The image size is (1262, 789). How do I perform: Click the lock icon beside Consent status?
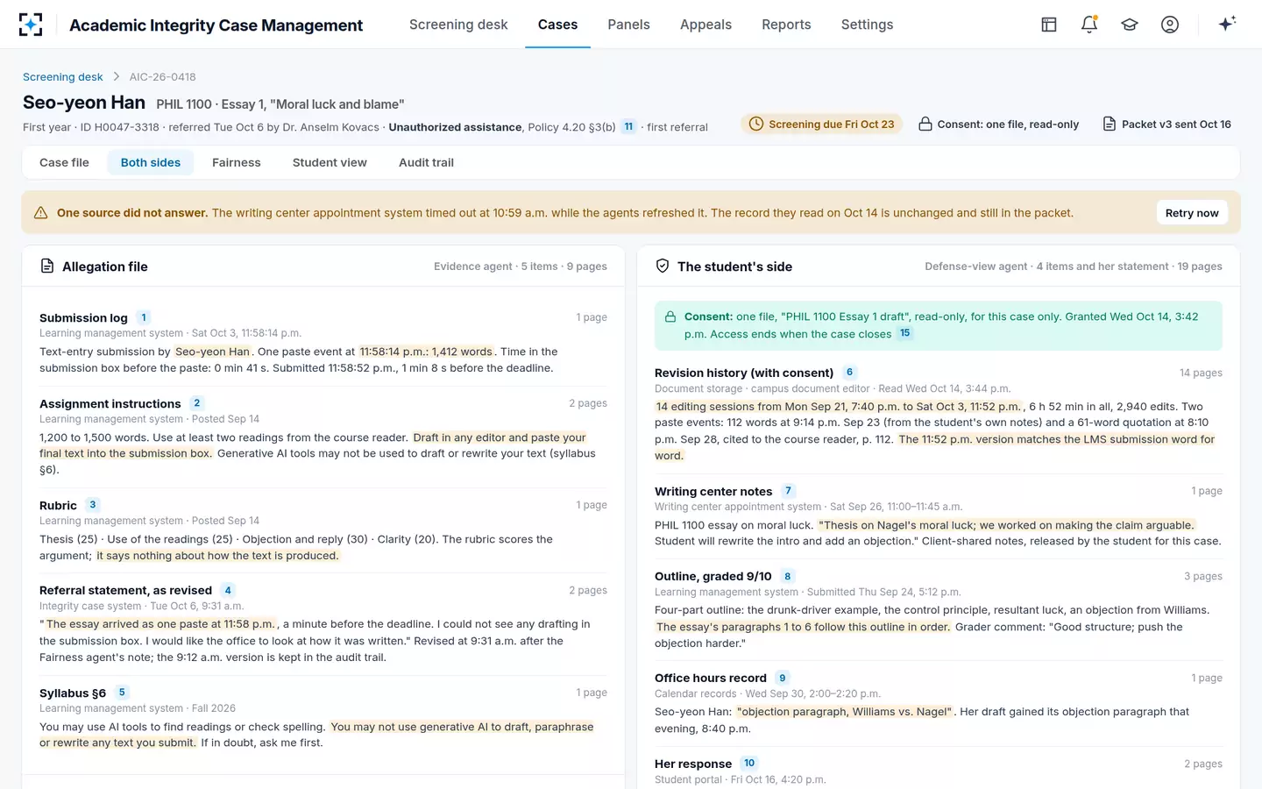point(925,124)
